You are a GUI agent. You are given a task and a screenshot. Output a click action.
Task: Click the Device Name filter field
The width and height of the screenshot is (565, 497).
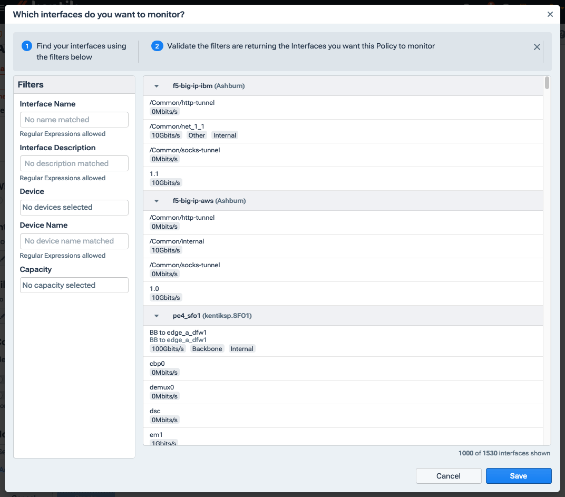(74, 241)
